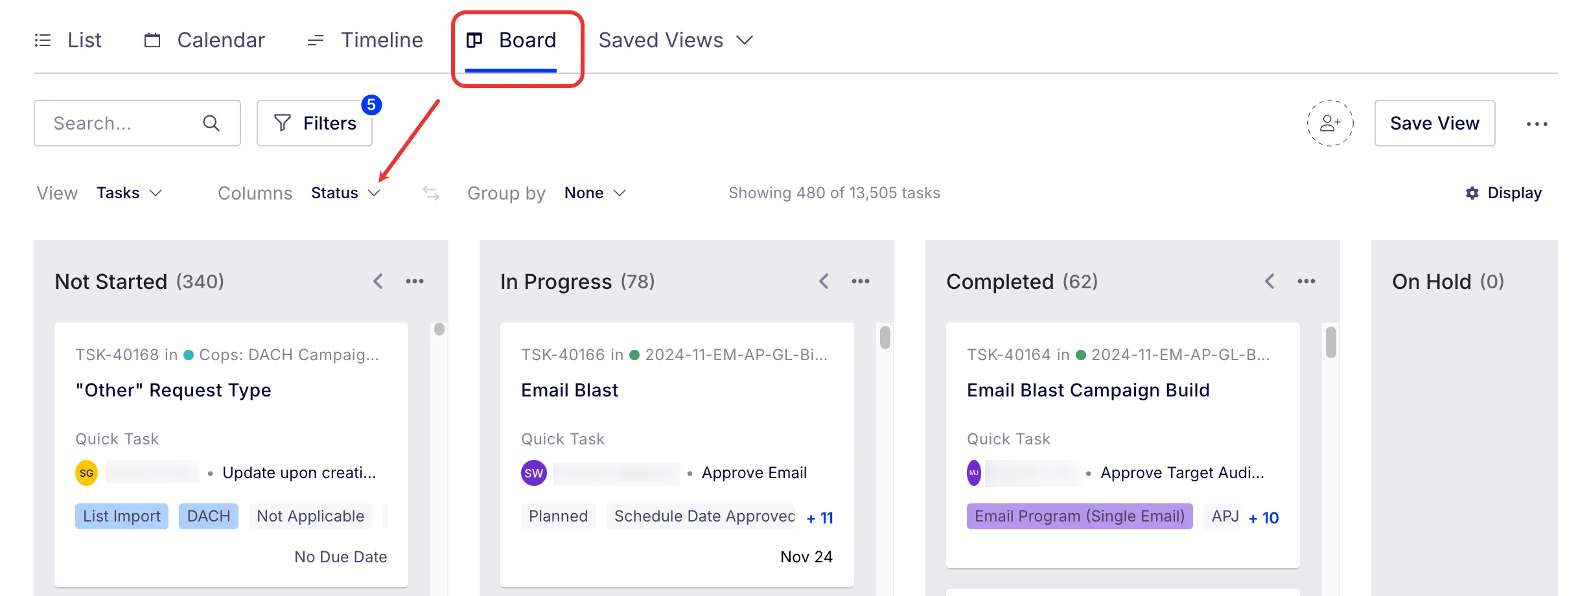This screenshot has height=596, width=1589.
Task: Click the Board tab columns icon
Action: click(x=474, y=40)
